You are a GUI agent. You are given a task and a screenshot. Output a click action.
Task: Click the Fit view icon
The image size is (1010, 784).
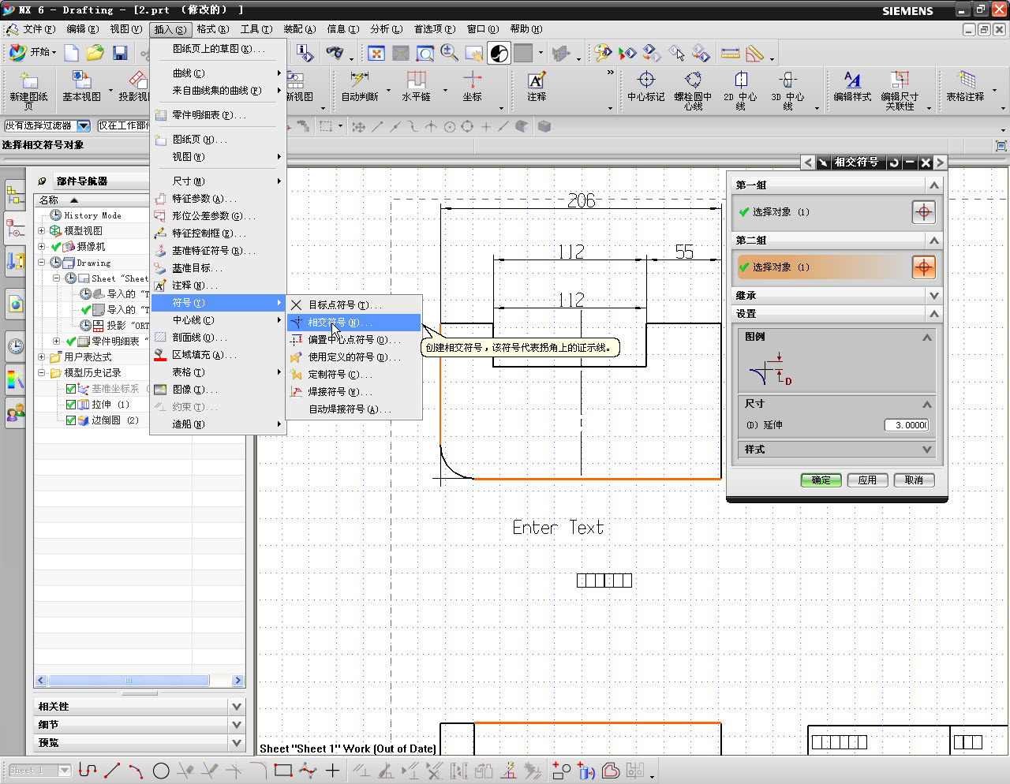coord(376,53)
